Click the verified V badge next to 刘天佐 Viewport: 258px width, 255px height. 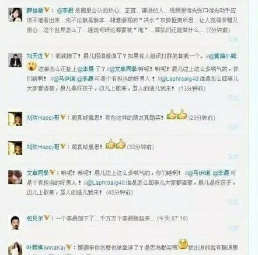coord(47,56)
